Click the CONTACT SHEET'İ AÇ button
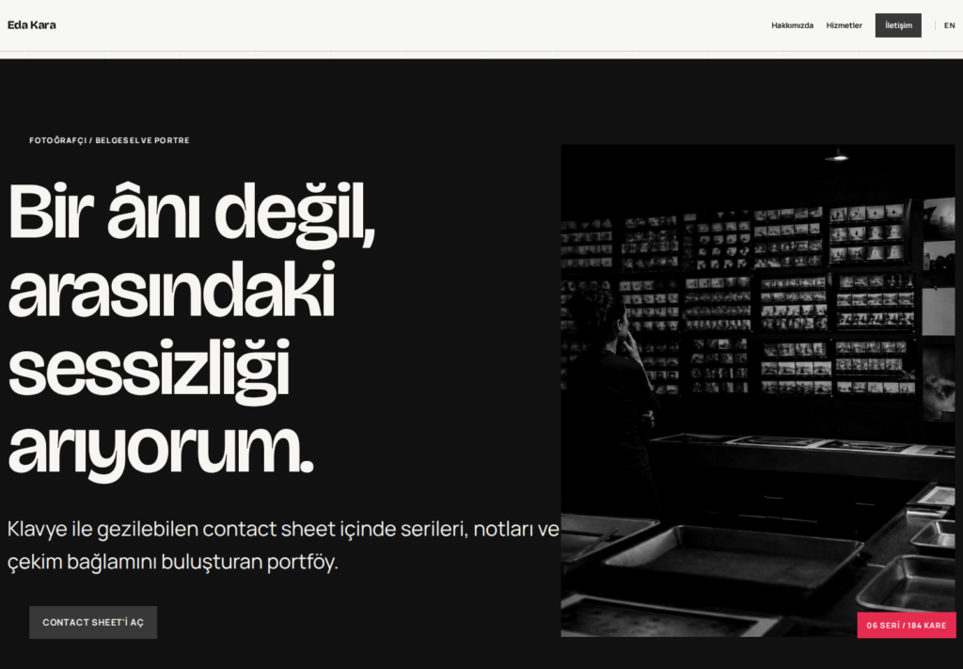The image size is (963, 669). pos(93,622)
